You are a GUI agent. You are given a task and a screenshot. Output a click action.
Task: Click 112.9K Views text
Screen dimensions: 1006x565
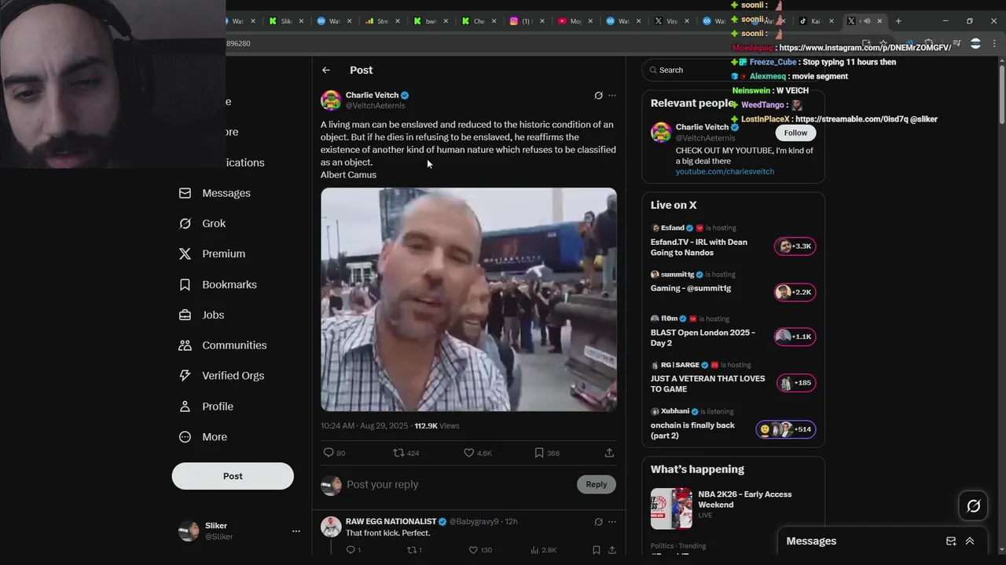(x=437, y=426)
